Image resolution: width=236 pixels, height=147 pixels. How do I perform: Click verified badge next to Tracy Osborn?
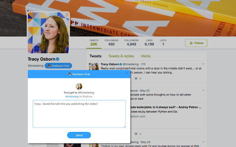coord(58,59)
